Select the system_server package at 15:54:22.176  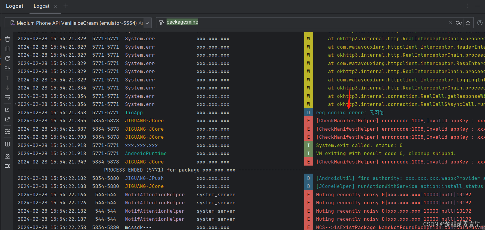(216, 203)
